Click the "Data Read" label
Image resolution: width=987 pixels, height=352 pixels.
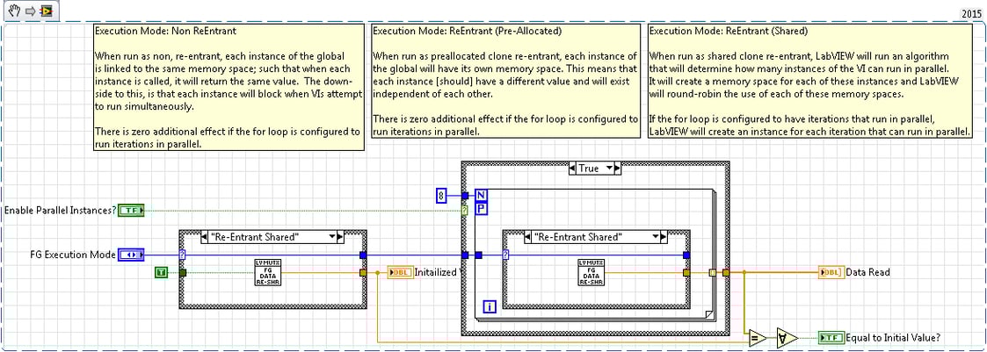(x=867, y=272)
